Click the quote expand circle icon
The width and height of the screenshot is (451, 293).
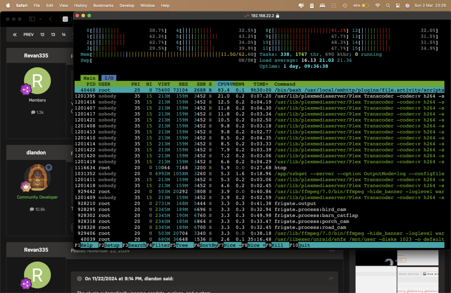(79, 279)
